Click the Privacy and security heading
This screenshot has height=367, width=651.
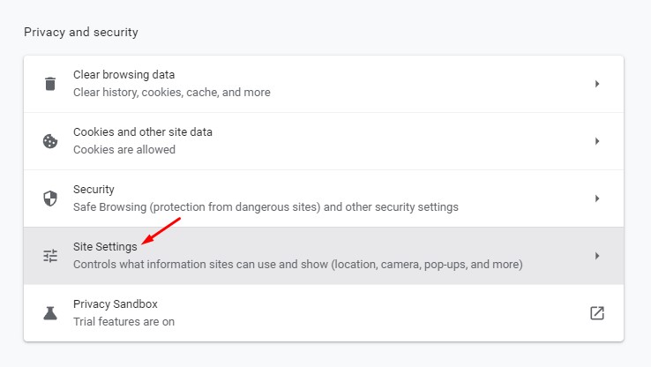click(x=81, y=32)
